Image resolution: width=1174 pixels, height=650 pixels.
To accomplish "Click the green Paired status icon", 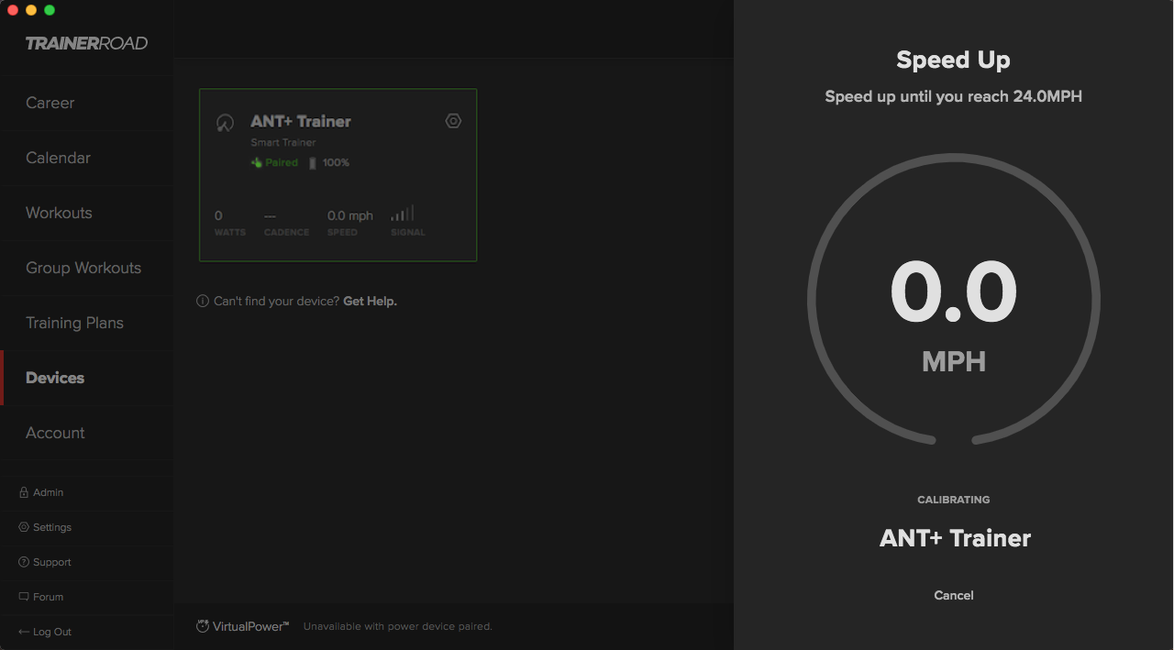I will tap(257, 162).
